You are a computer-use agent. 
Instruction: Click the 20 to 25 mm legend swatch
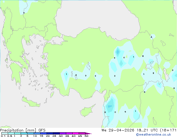pyautogui.click(x=50, y=133)
